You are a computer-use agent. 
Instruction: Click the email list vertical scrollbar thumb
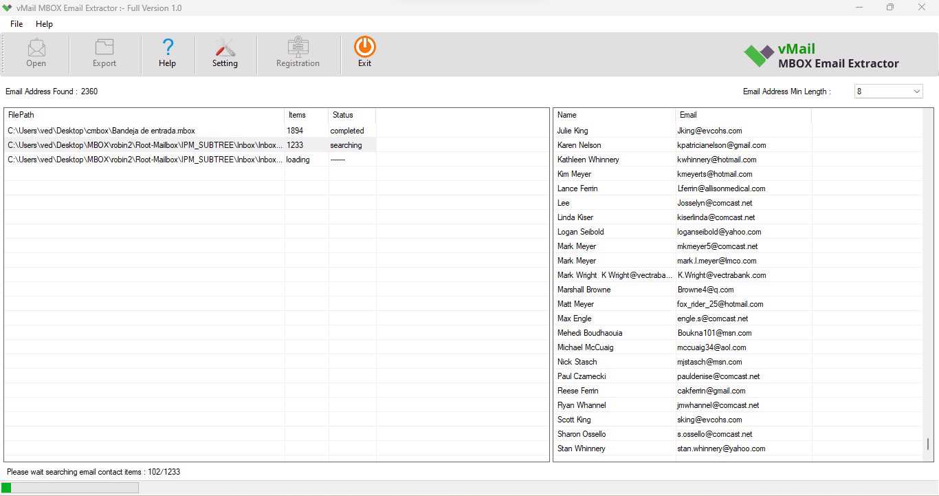[928, 444]
